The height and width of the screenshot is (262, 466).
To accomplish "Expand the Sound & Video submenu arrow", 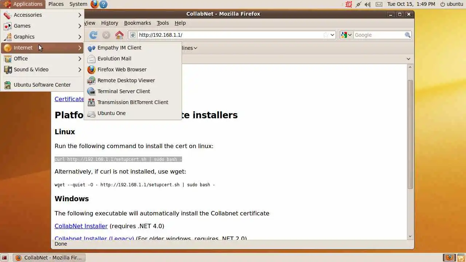I will coord(80,70).
